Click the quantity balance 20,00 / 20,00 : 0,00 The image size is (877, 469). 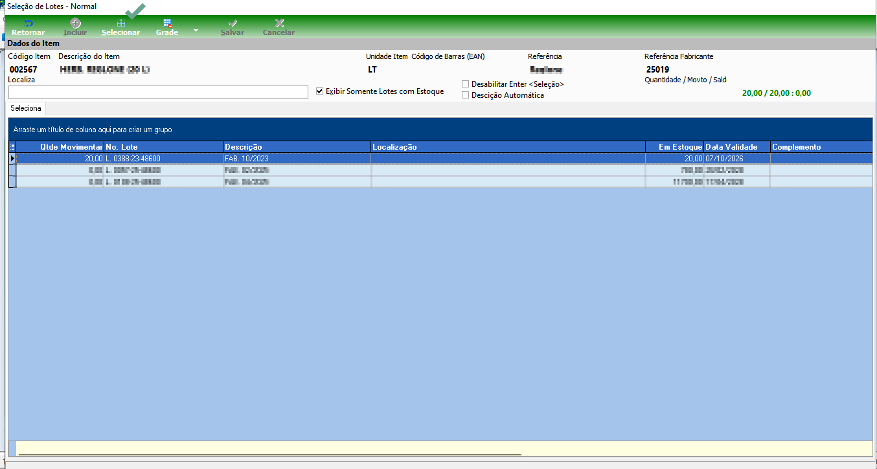pyautogui.click(x=776, y=93)
